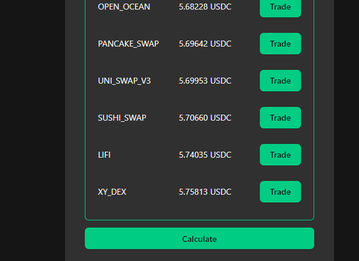Click the 5.68228 USDC quote
This screenshot has width=359, height=261.
coord(205,7)
